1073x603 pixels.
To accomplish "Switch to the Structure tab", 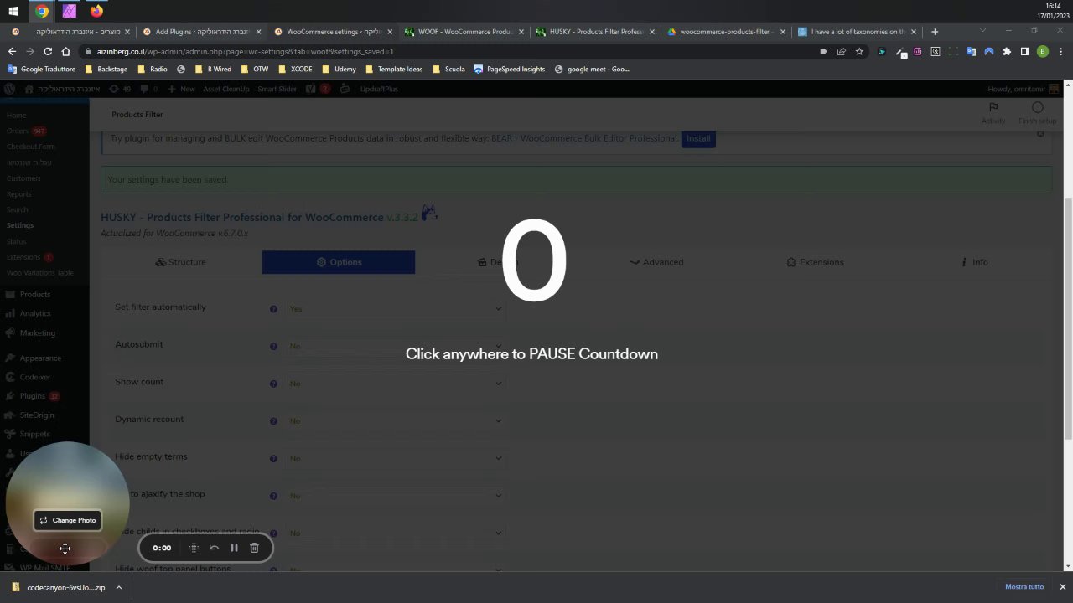I will 180,262.
